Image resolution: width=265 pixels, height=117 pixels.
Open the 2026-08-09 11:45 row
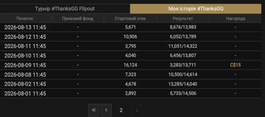click(131, 65)
